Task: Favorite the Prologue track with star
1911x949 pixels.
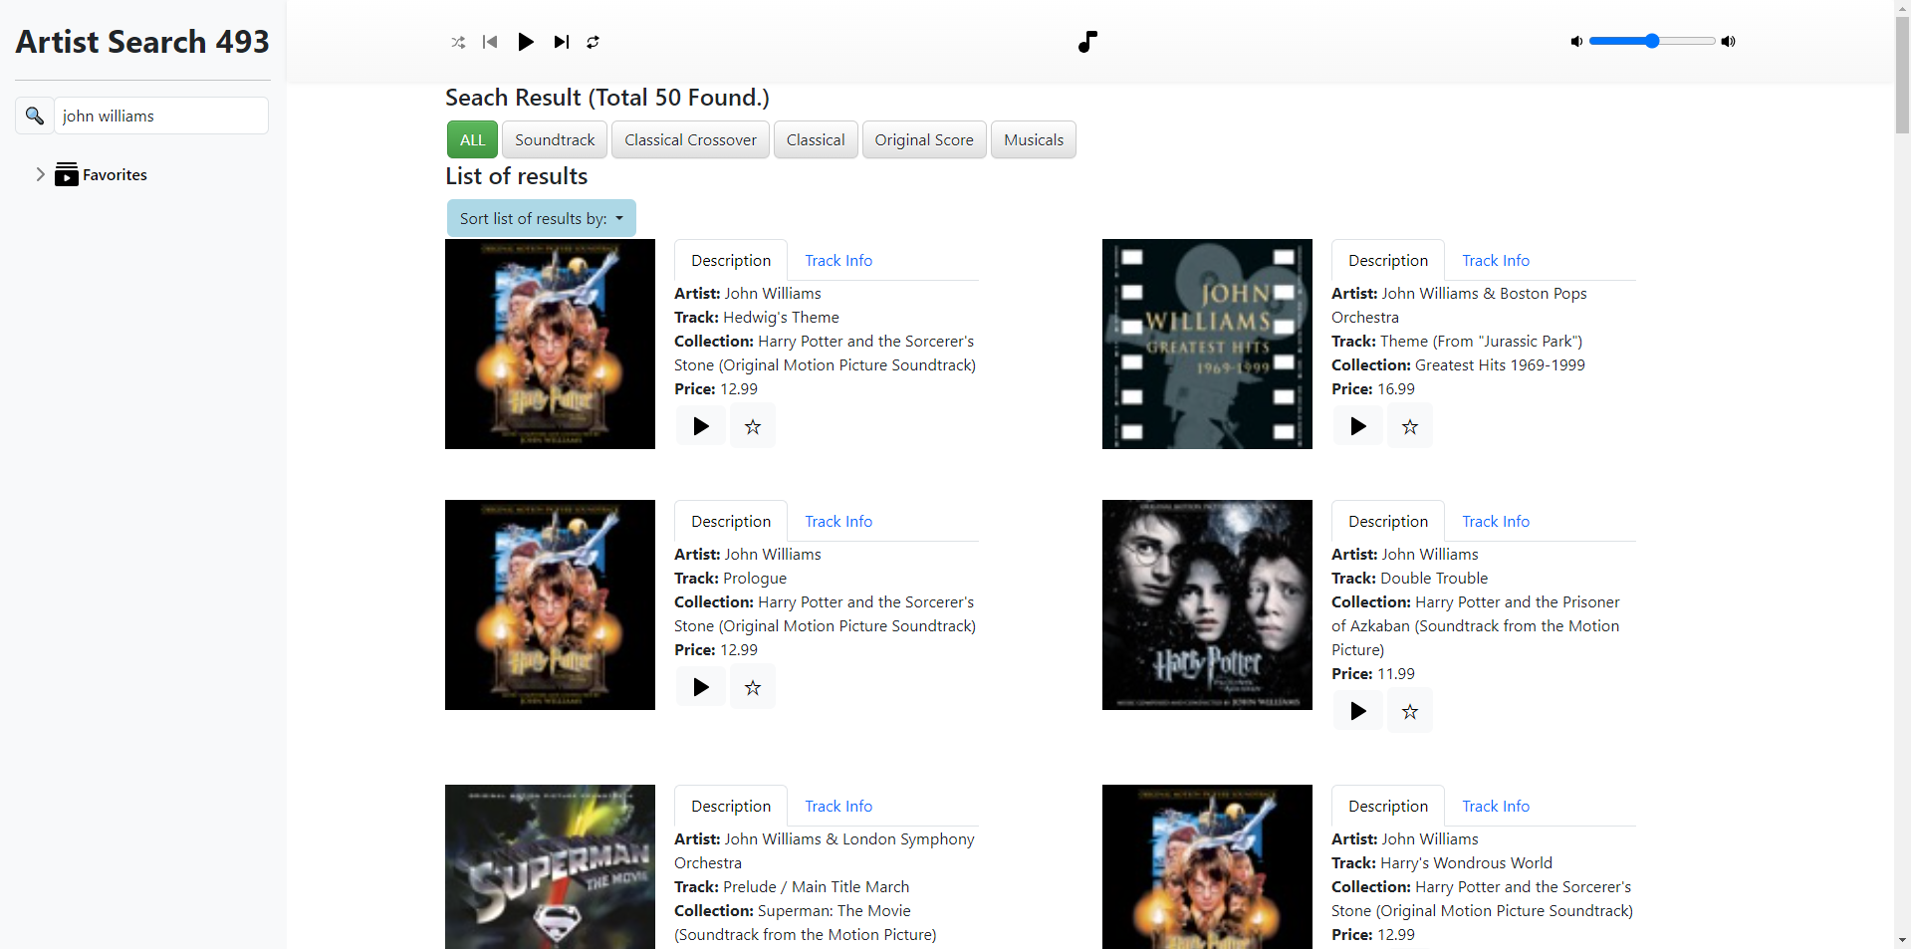Action: (753, 687)
